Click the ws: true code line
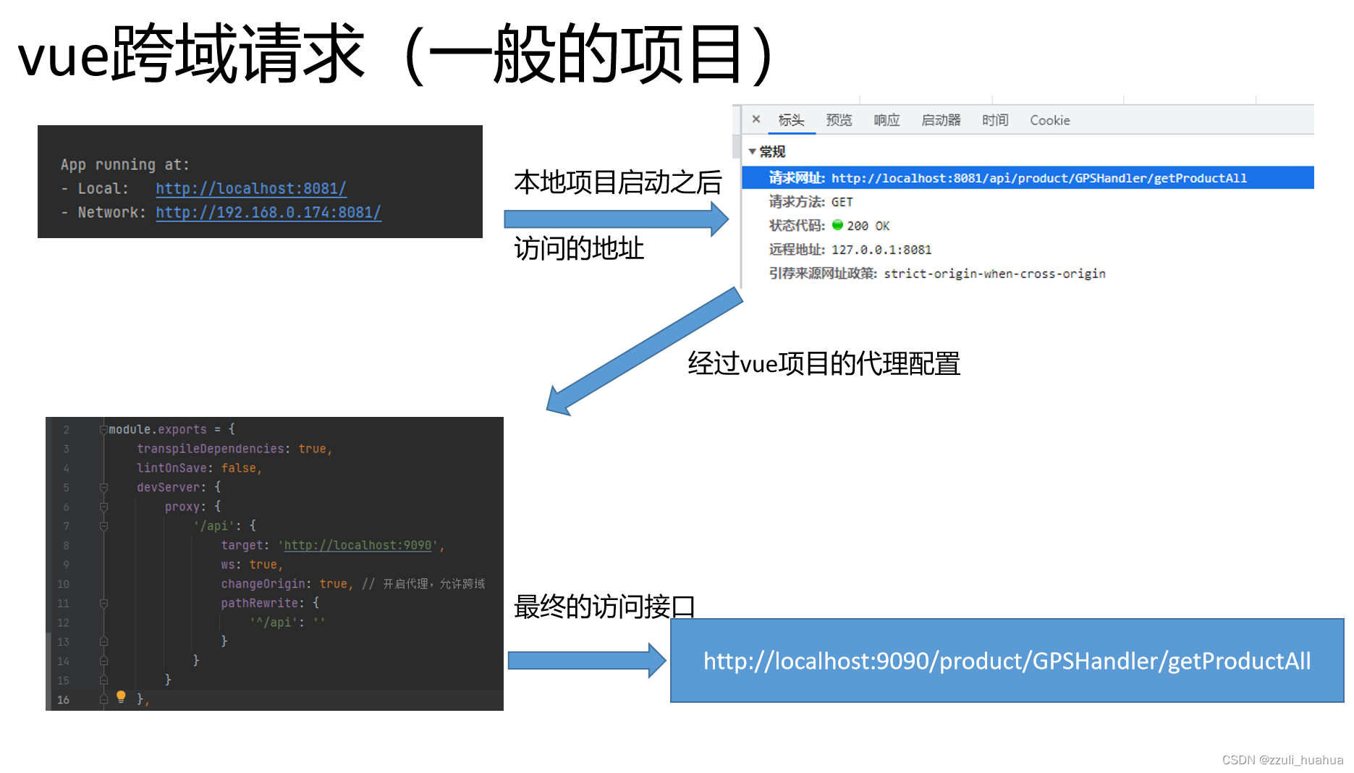Image resolution: width=1354 pixels, height=773 pixels. [252, 565]
